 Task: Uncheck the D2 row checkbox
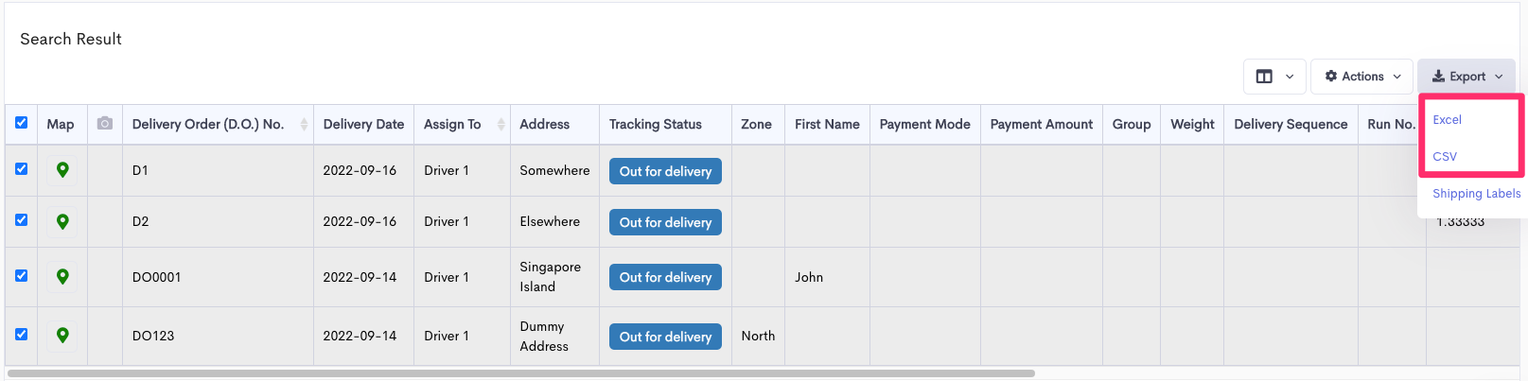(22, 220)
